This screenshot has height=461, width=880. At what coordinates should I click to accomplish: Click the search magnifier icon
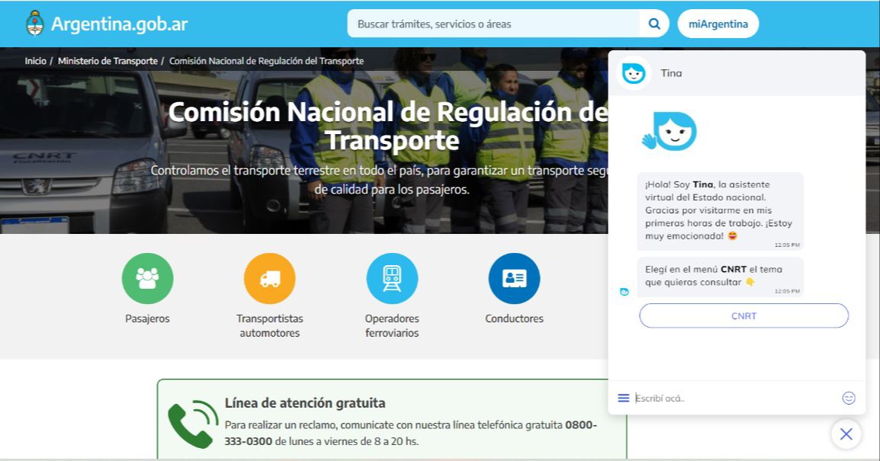point(654,24)
